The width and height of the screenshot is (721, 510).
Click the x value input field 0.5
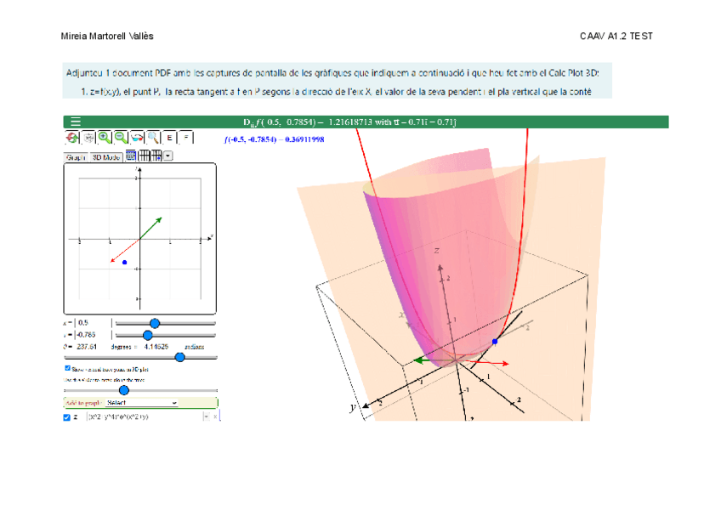tap(94, 323)
